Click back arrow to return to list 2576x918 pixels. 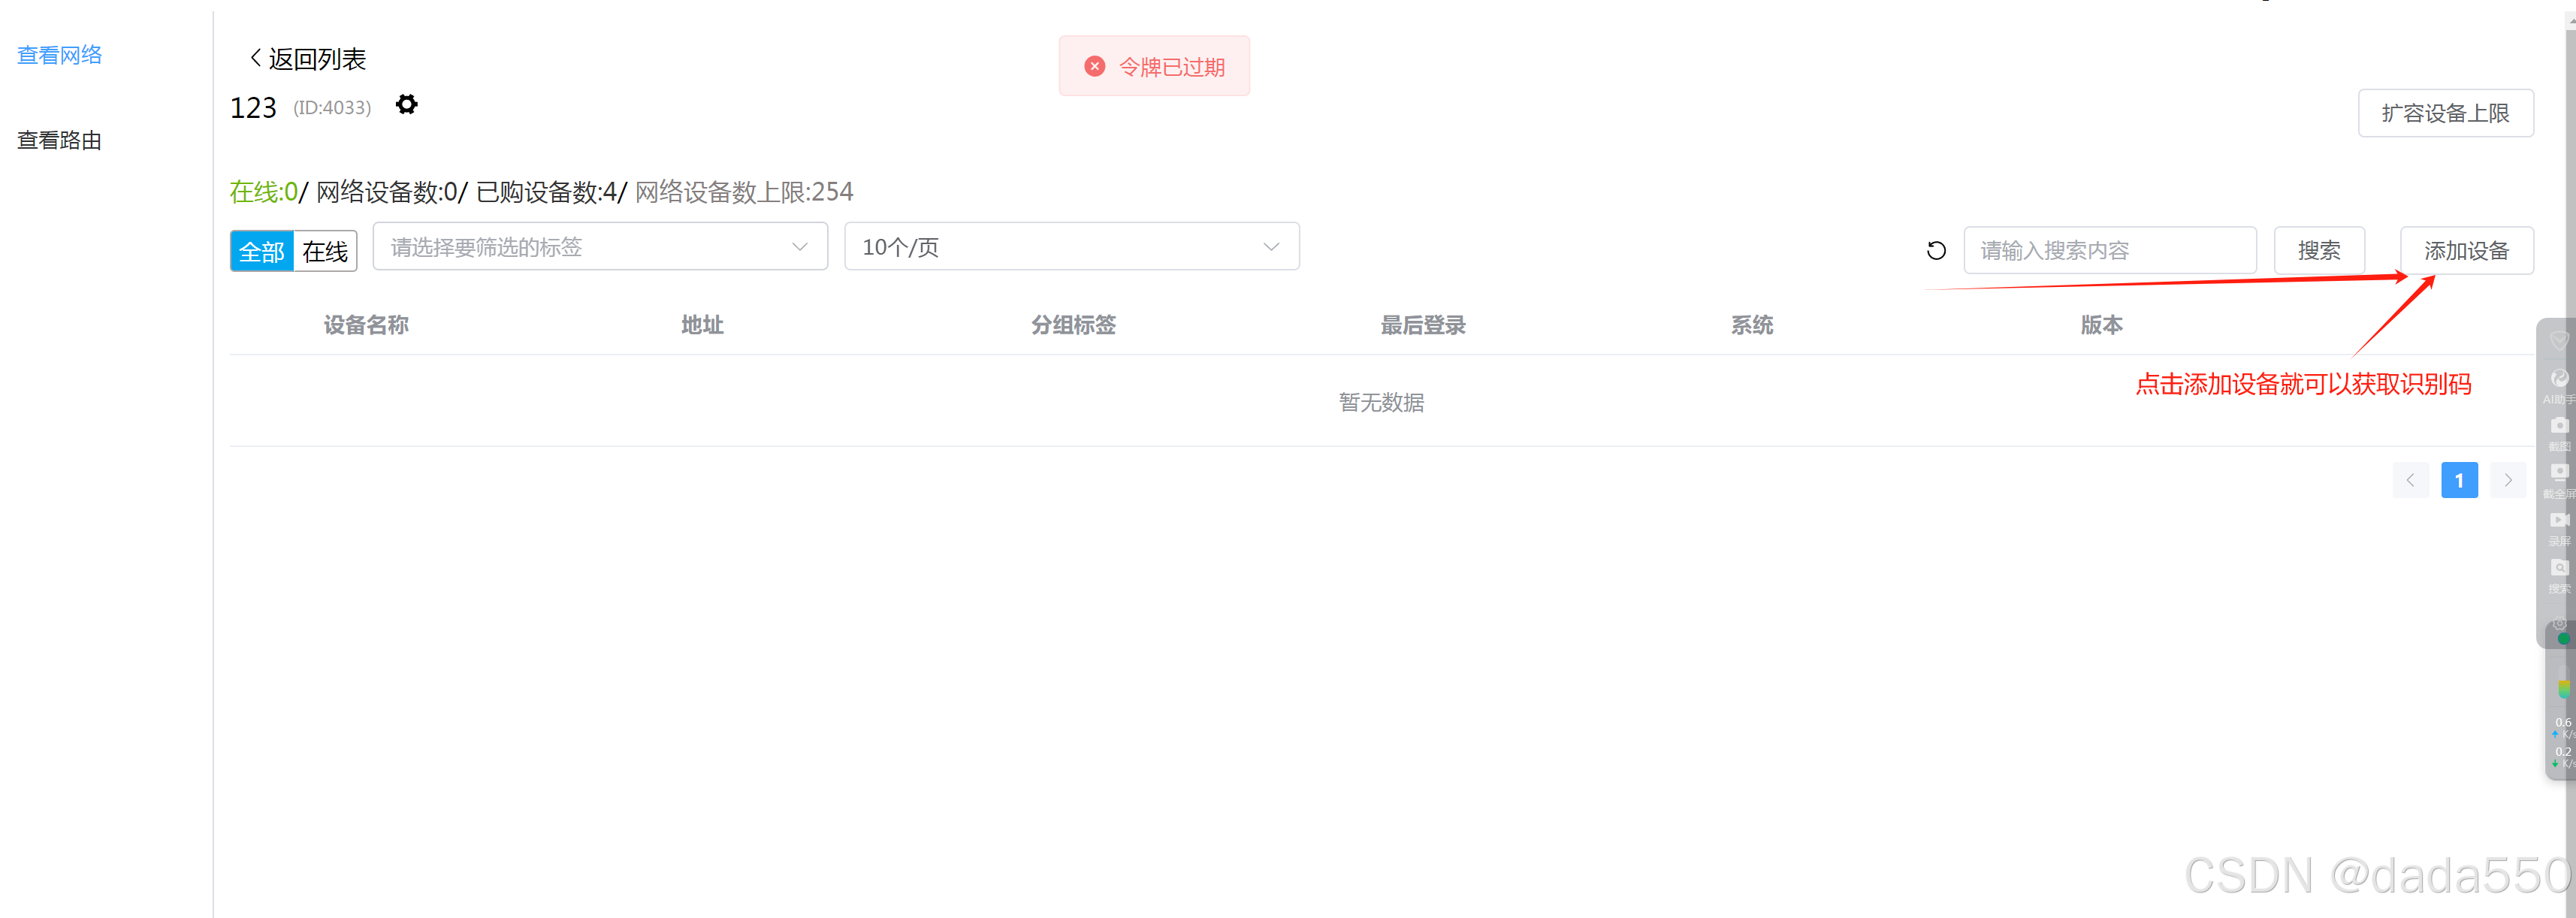pos(256,59)
